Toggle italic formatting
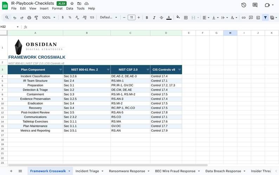The image size is (279, 175). (154, 18)
